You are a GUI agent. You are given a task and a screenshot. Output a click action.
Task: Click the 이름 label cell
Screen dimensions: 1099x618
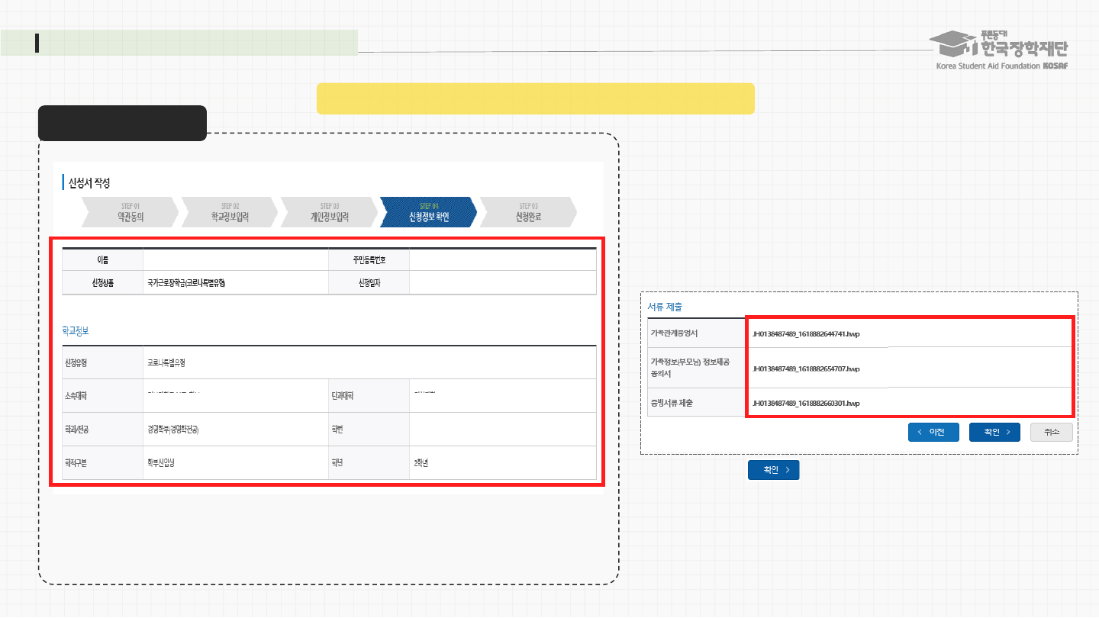coord(103,260)
